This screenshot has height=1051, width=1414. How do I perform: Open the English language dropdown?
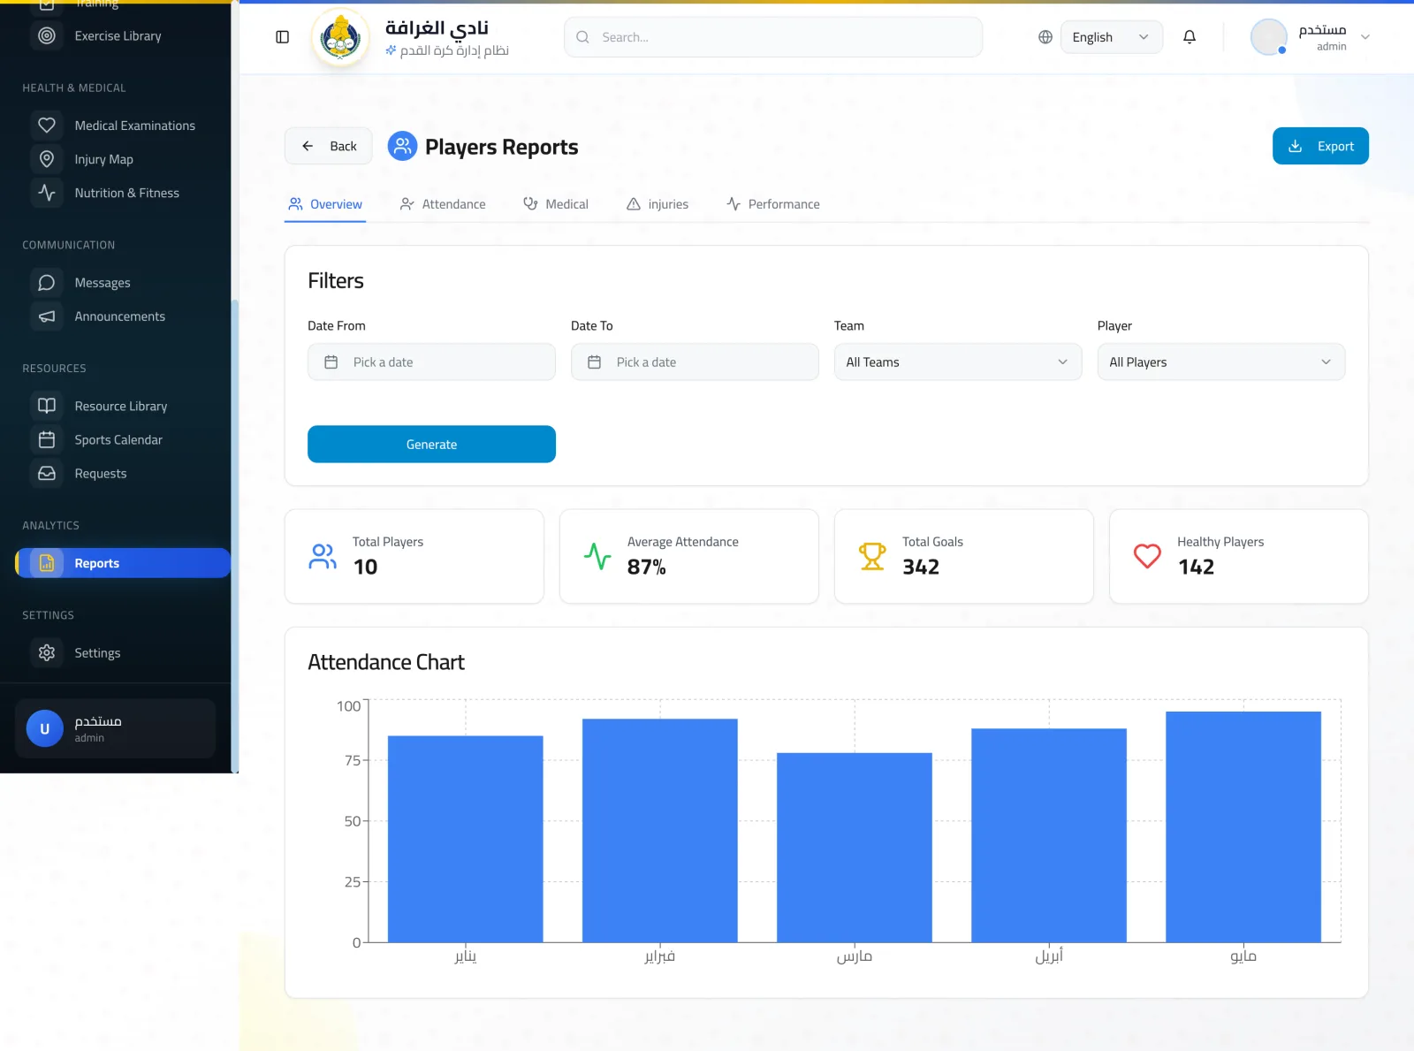pos(1111,37)
